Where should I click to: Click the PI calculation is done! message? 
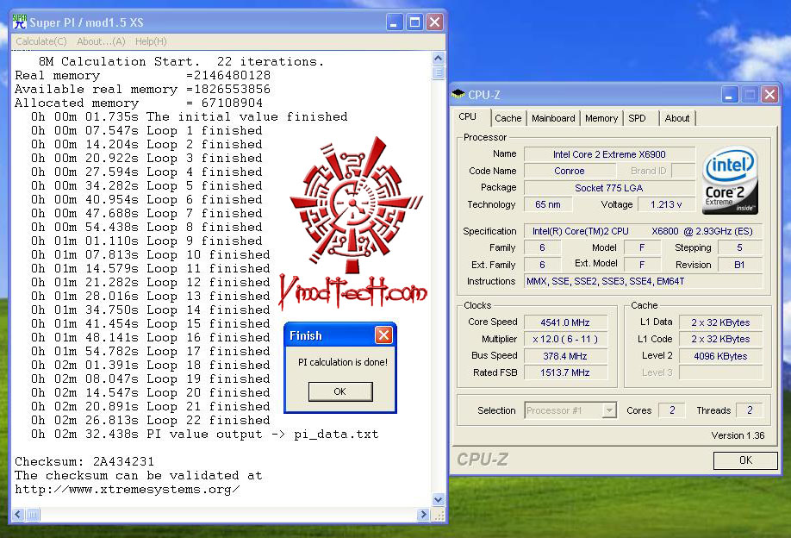(343, 362)
